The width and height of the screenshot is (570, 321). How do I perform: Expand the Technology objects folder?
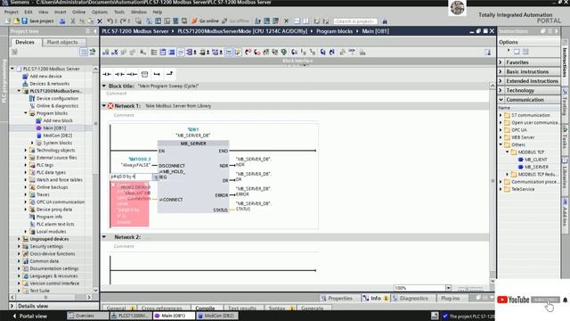(x=26, y=150)
